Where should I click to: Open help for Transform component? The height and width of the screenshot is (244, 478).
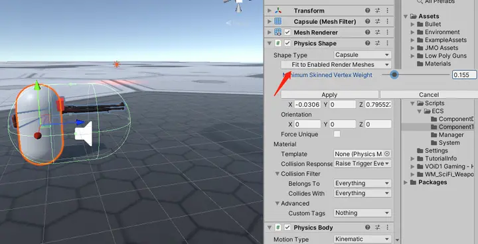point(368,11)
